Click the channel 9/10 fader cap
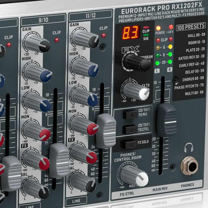208x208 pixels. tap(59, 160)
